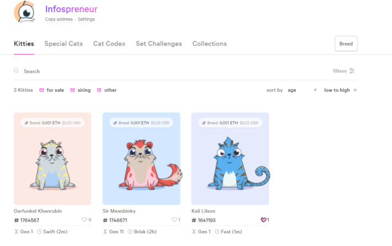Open the Cat Codex tab
This screenshot has width=392, height=246.
coord(109,43)
